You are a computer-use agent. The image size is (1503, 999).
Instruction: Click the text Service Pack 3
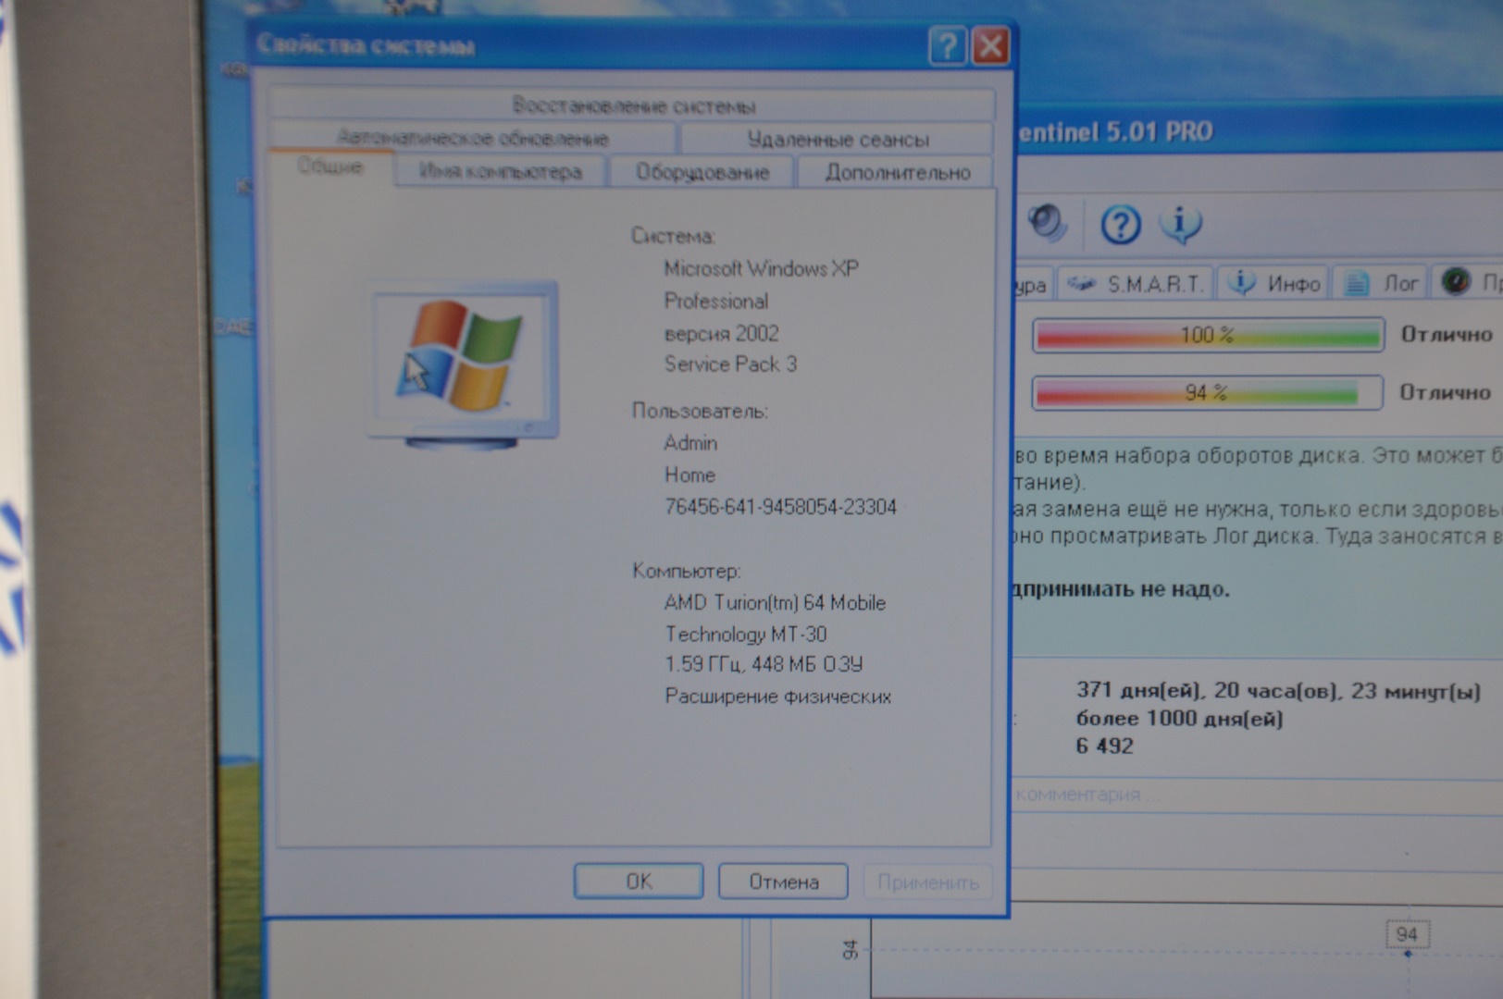coord(730,364)
